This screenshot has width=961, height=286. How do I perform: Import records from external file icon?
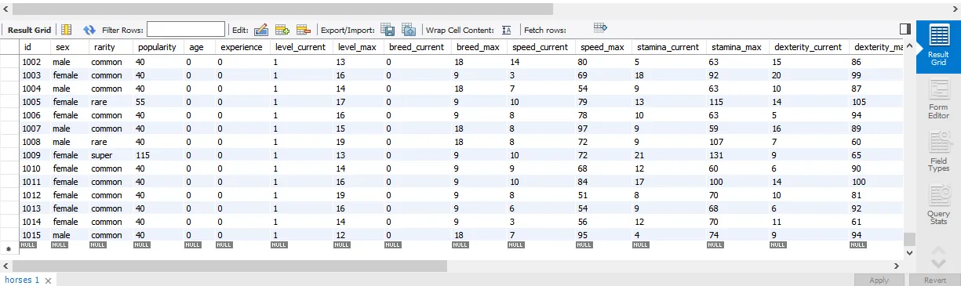(x=408, y=30)
